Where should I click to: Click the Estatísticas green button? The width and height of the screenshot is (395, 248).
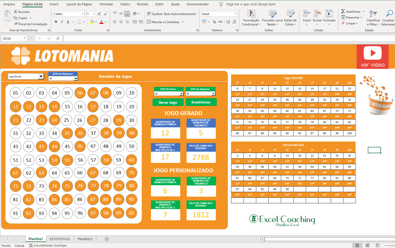point(201,102)
